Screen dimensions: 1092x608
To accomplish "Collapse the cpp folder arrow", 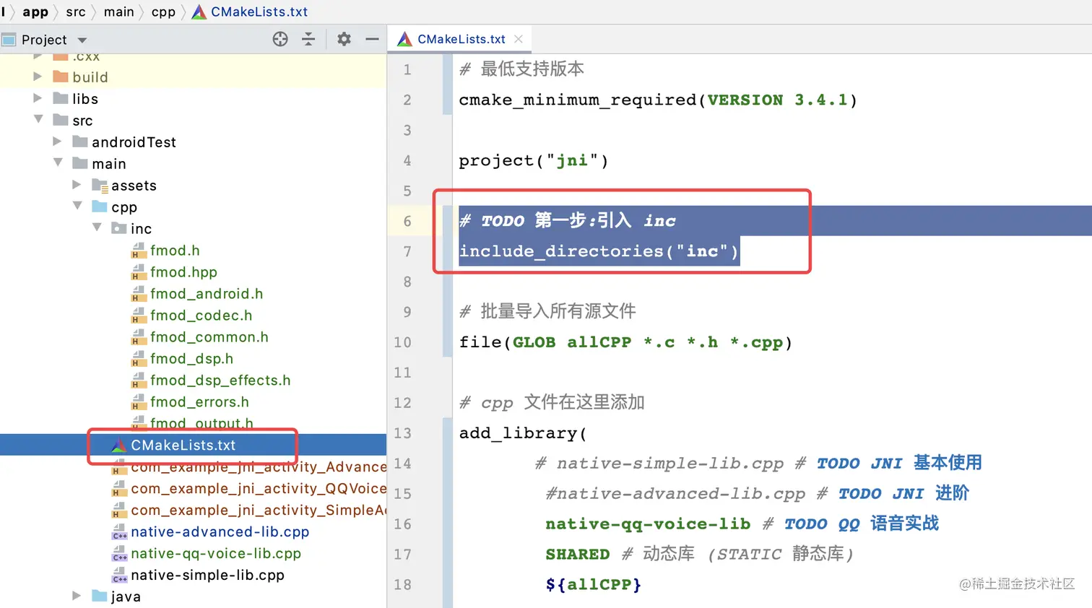I will click(x=77, y=206).
